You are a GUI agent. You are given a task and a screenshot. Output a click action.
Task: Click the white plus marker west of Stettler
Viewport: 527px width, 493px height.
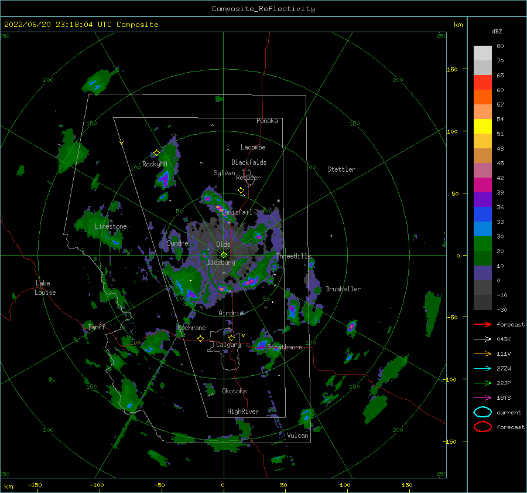click(331, 236)
